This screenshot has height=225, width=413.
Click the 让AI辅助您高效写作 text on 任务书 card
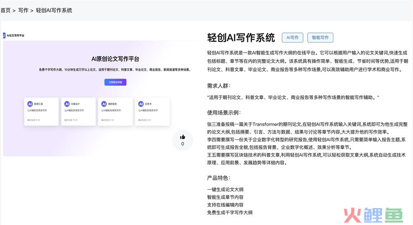click(x=148, y=110)
